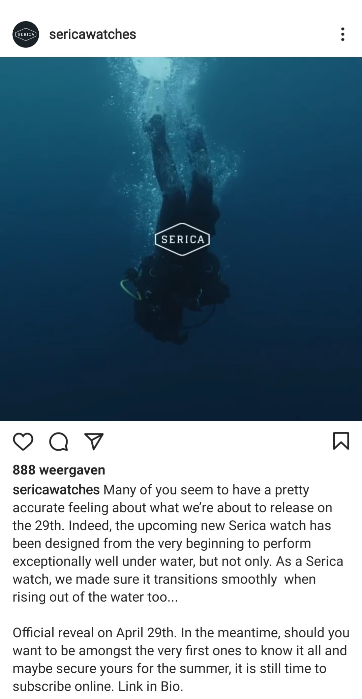The width and height of the screenshot is (362, 699).
Task: Open sericawatches username in post header
Action: click(93, 34)
